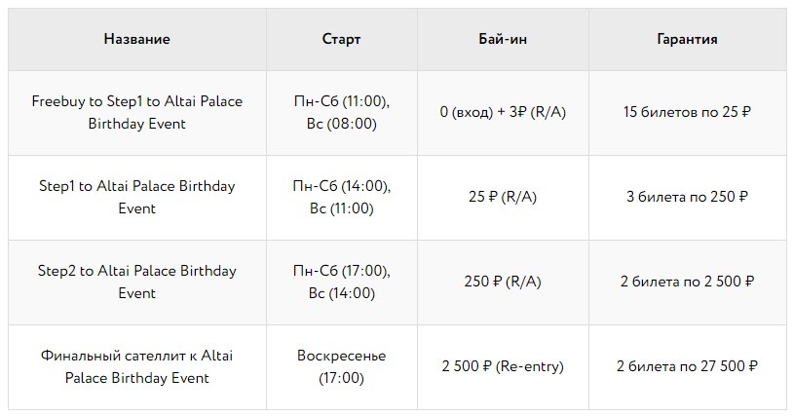This screenshot has width=793, height=416.
Task: Click the Гарантия column header
Action: [687, 39]
